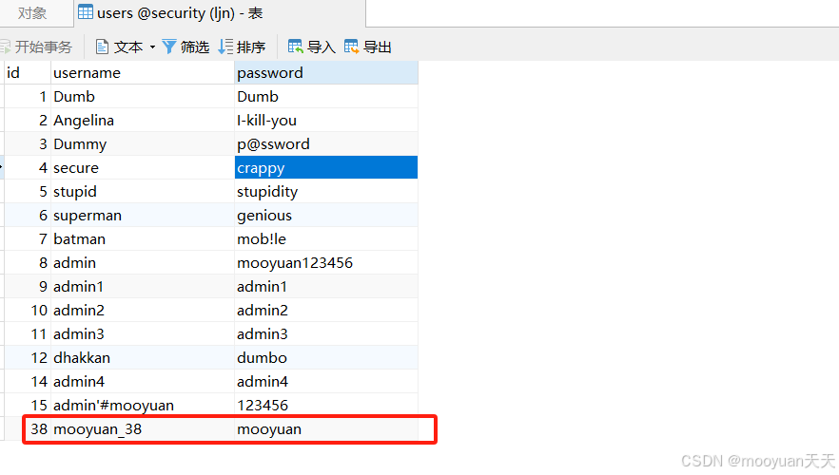Select password cell I-kill-you

point(326,121)
